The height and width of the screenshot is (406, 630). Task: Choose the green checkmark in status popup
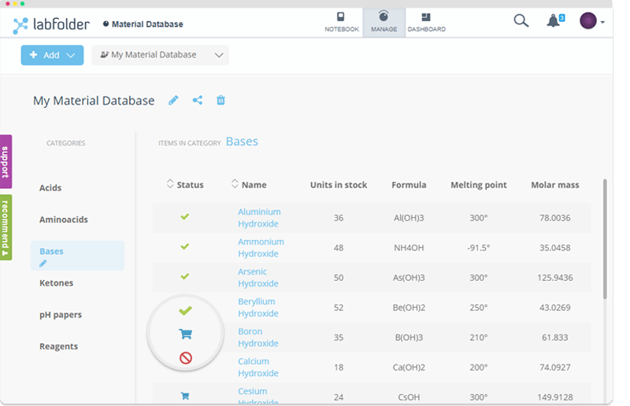click(x=185, y=311)
